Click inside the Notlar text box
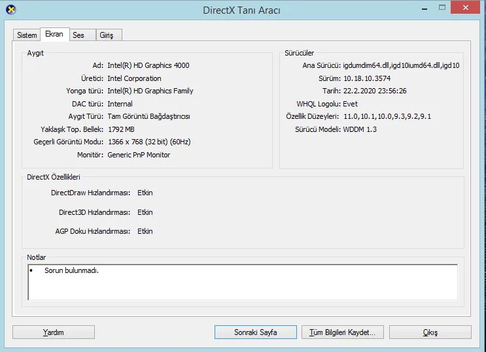Viewport: 486px width, 352px height. [x=243, y=282]
